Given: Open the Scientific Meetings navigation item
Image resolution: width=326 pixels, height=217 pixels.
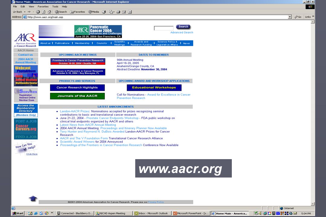Looking at the screenshot, I should [x=120, y=43].
